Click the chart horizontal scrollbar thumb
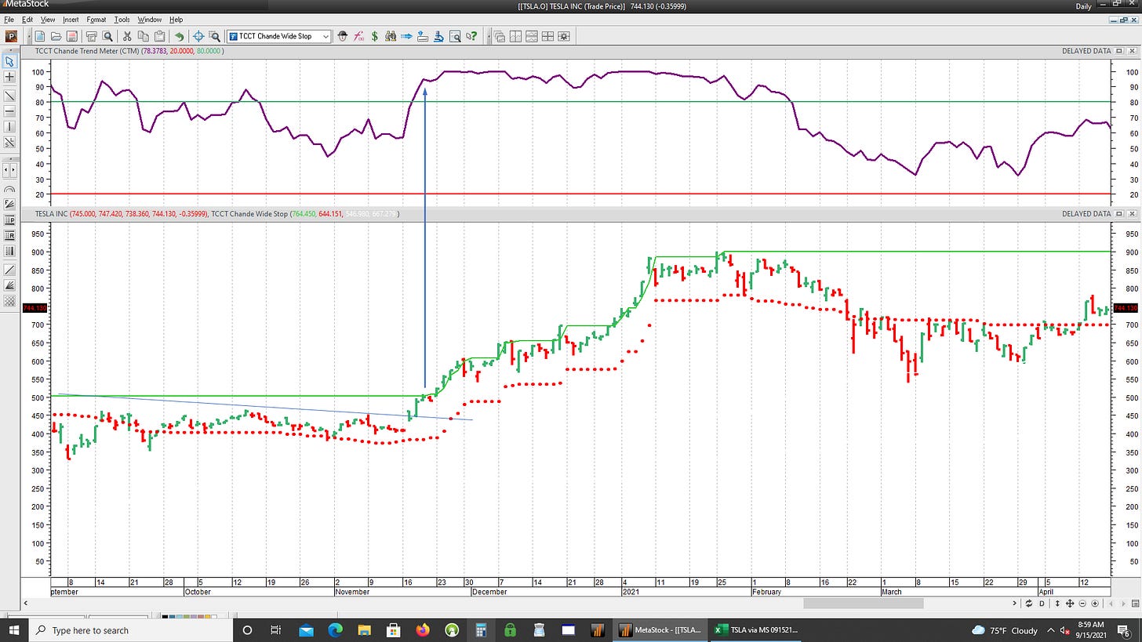Viewport: 1142px width, 642px height. pyautogui.click(x=864, y=604)
